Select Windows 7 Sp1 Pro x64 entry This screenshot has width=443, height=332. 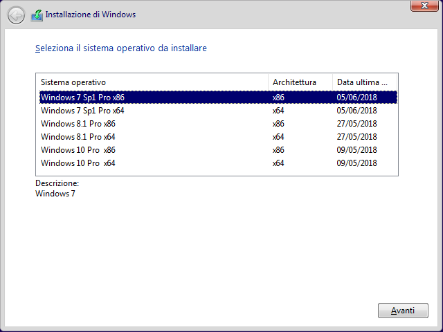coord(218,111)
